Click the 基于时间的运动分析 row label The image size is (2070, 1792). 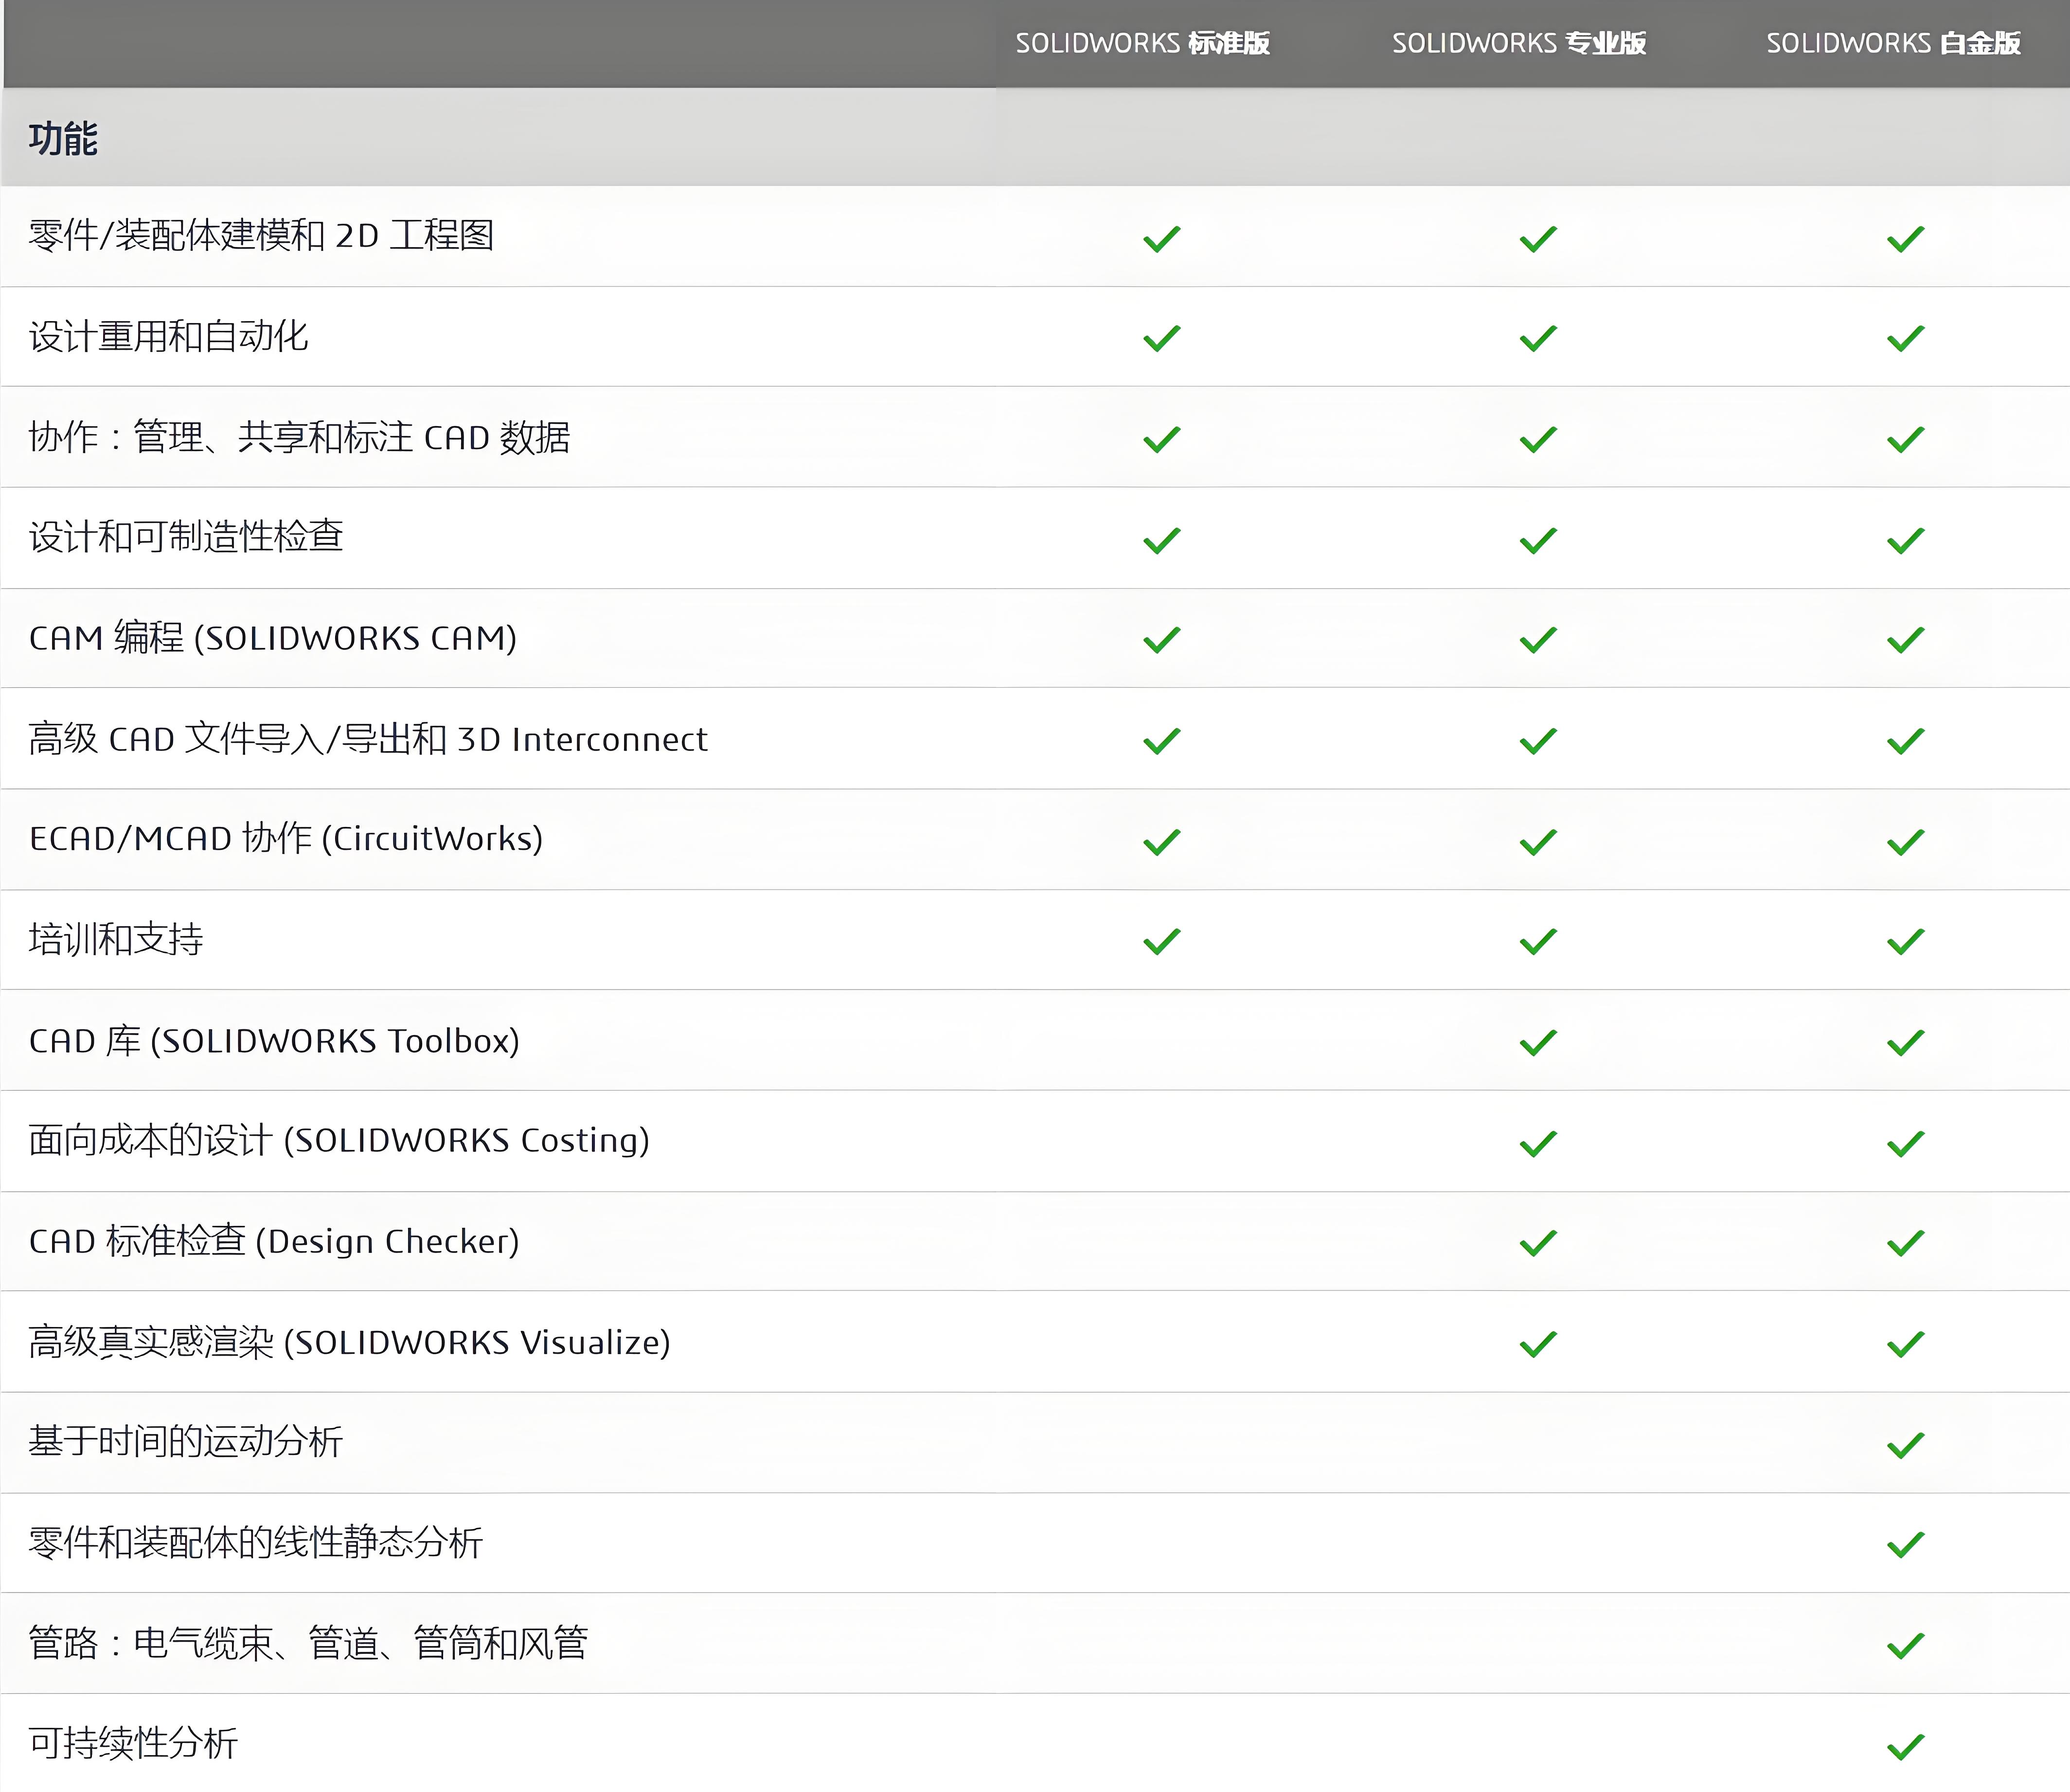pyautogui.click(x=186, y=1441)
